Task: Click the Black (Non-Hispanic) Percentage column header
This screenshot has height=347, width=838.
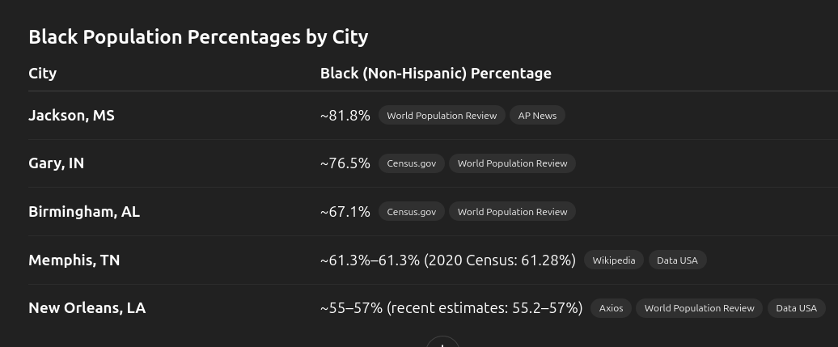Action: (435, 74)
